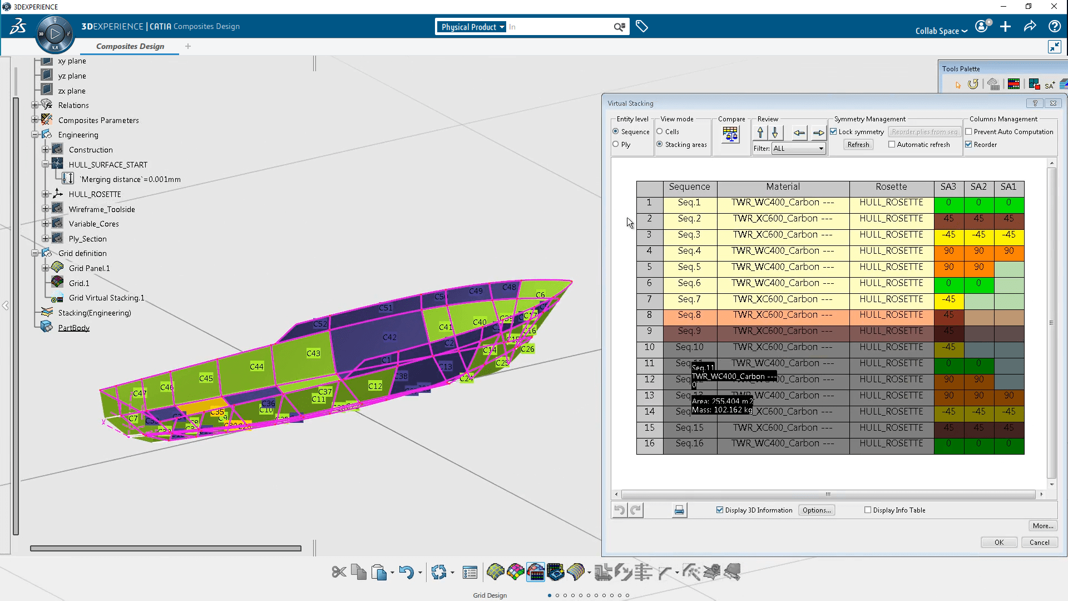The width and height of the screenshot is (1068, 601).
Task: Select Sequence radio button under Entity level
Action: click(x=615, y=131)
